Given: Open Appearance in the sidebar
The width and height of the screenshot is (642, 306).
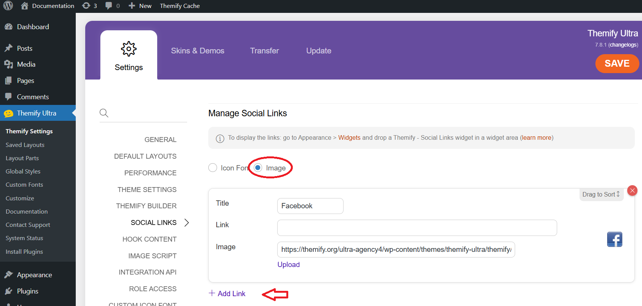Looking at the screenshot, I should point(34,275).
